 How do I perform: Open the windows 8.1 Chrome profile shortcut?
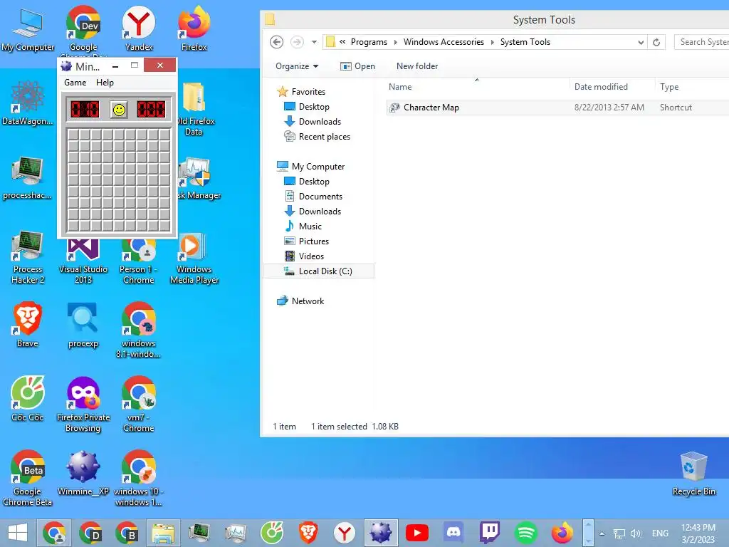click(139, 330)
